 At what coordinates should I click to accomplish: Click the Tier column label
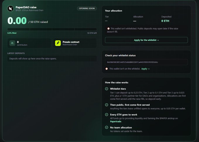coord(107,17)
